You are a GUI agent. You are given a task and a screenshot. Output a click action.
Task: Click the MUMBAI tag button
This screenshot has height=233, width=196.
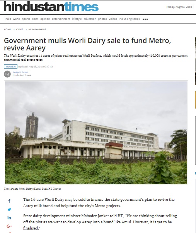[11, 67]
